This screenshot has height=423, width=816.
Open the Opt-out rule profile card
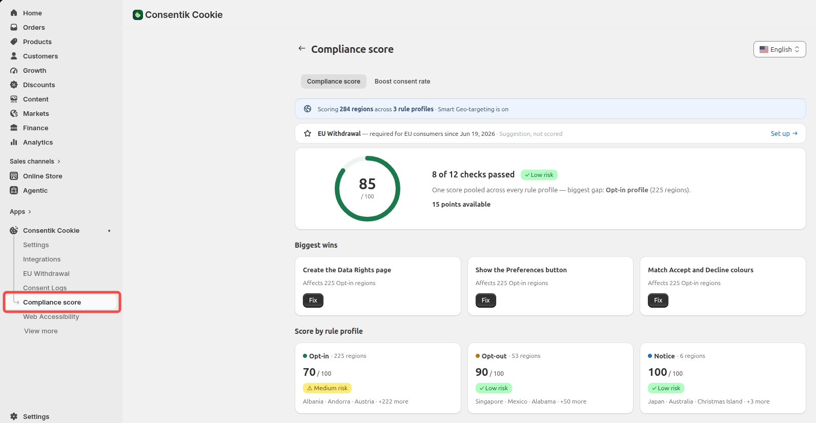point(550,378)
